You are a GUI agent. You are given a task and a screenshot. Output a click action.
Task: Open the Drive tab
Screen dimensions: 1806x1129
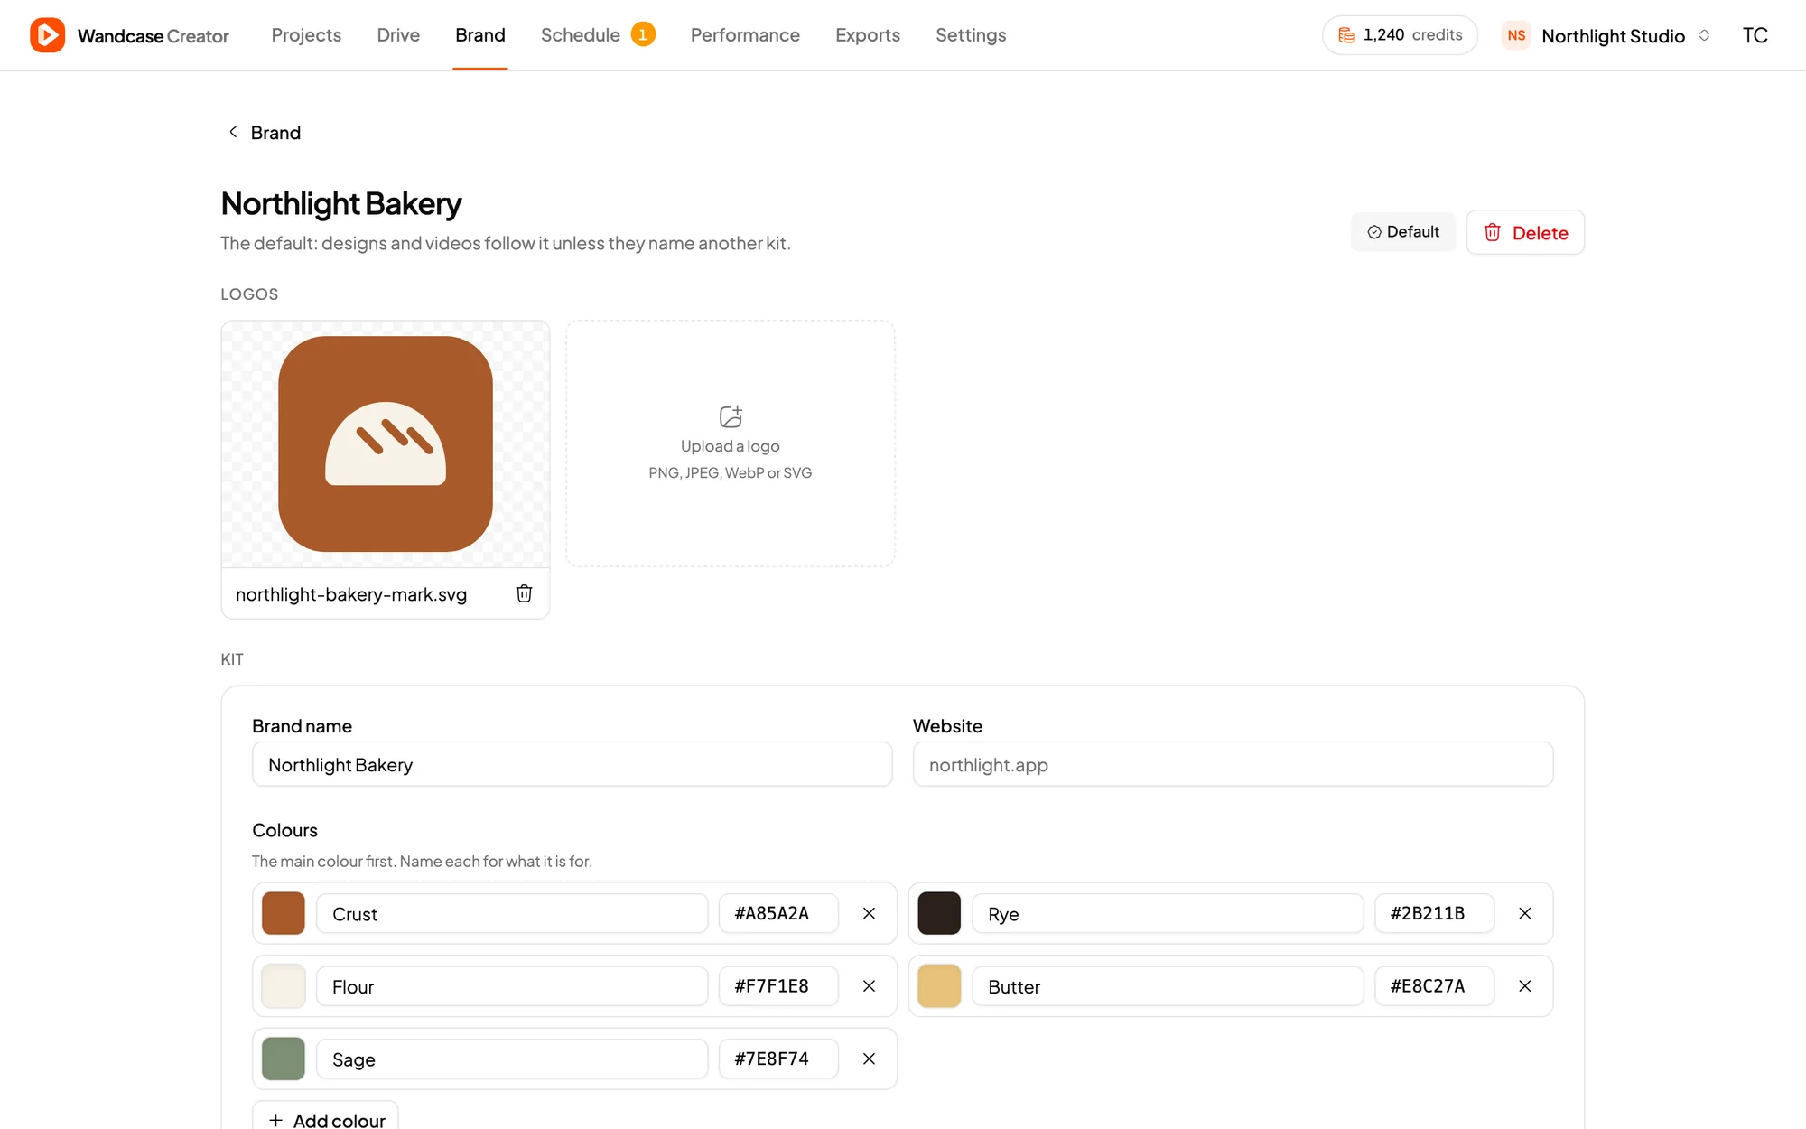398,35
